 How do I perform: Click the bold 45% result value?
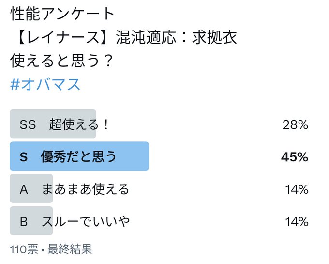295,157
